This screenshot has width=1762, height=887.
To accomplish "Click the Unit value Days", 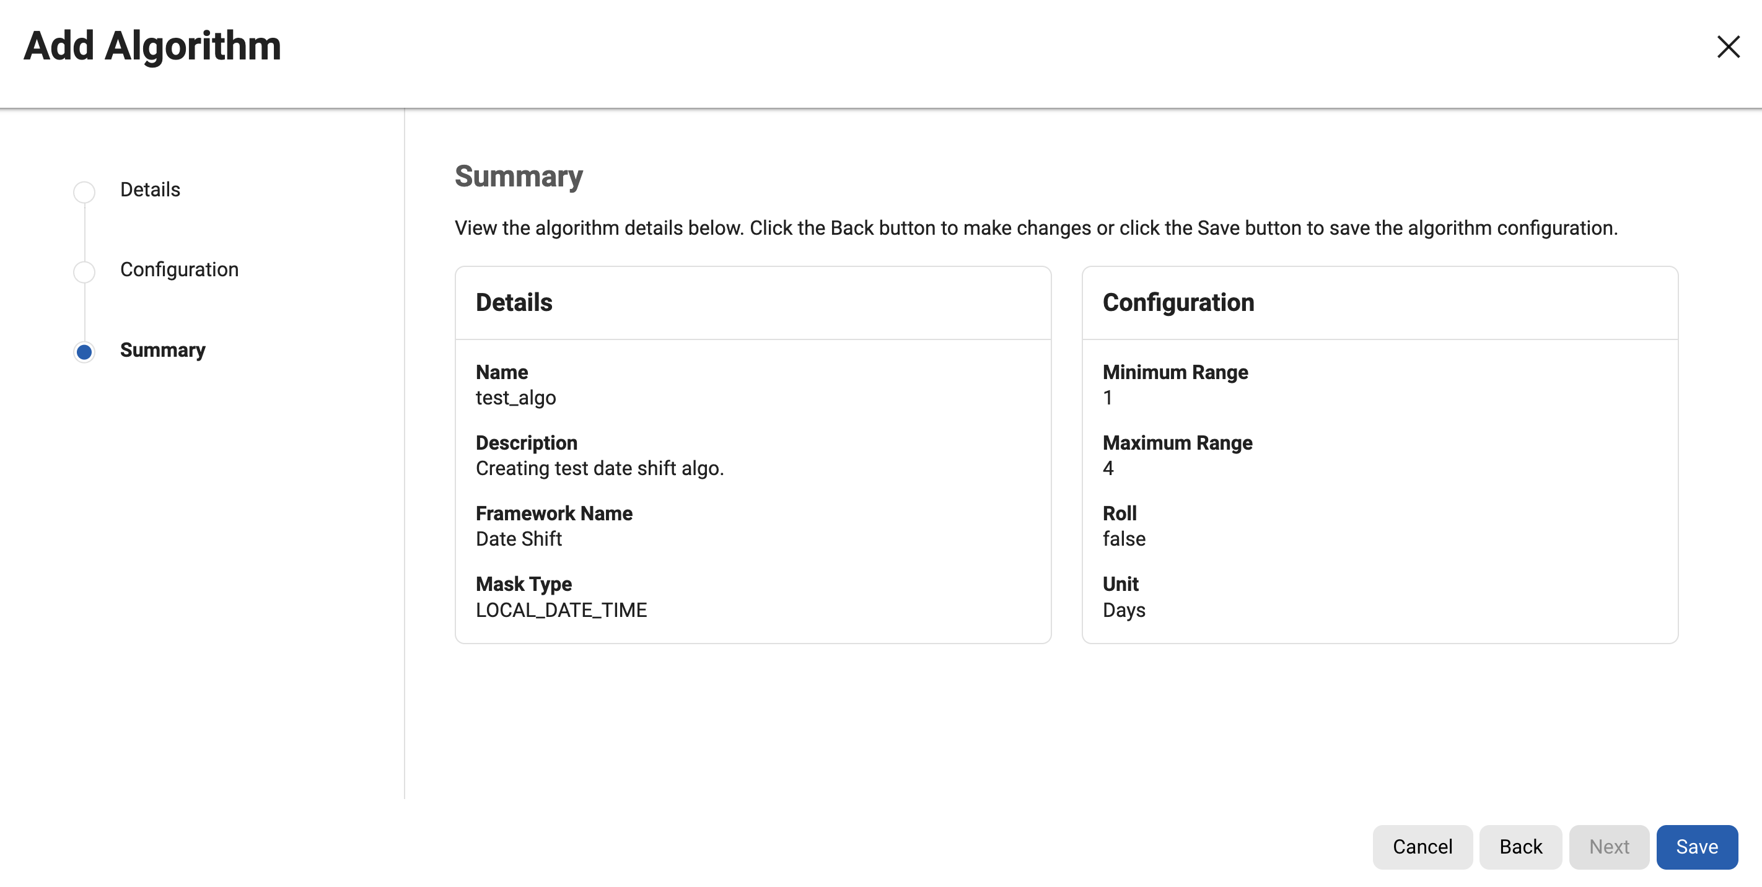I will click(1123, 610).
